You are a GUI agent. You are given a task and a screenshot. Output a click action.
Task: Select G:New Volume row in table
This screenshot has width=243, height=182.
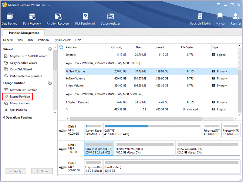pyautogui.click(x=152, y=71)
